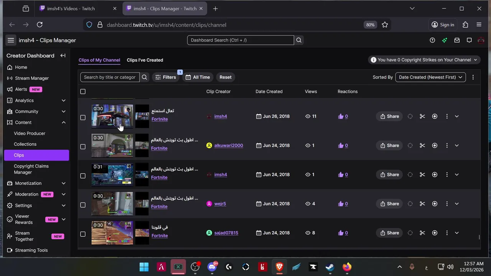Expand the Moderation section chevron

click(64, 194)
